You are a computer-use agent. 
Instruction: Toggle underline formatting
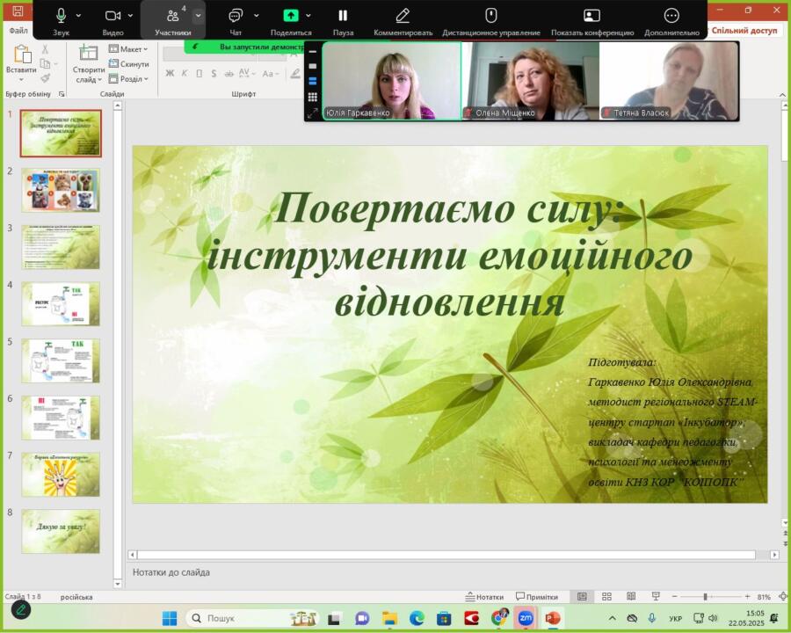200,74
